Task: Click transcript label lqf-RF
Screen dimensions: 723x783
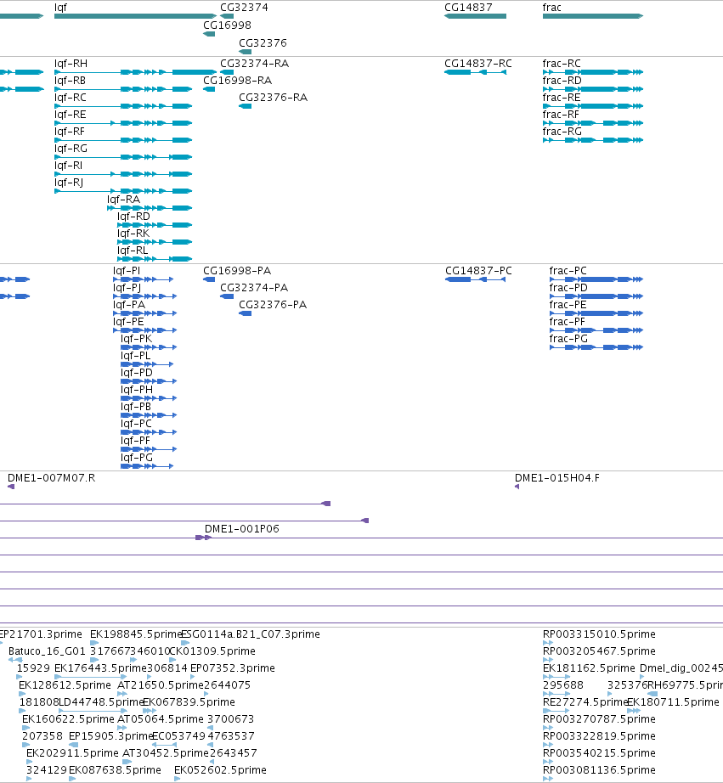Action: [x=70, y=132]
